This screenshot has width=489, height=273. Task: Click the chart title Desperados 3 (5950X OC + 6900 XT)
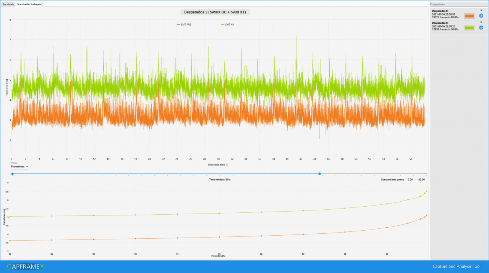click(x=215, y=12)
